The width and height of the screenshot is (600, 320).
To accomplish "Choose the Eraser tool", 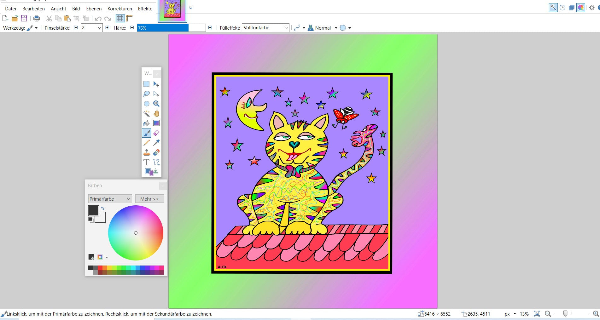I will point(156,133).
